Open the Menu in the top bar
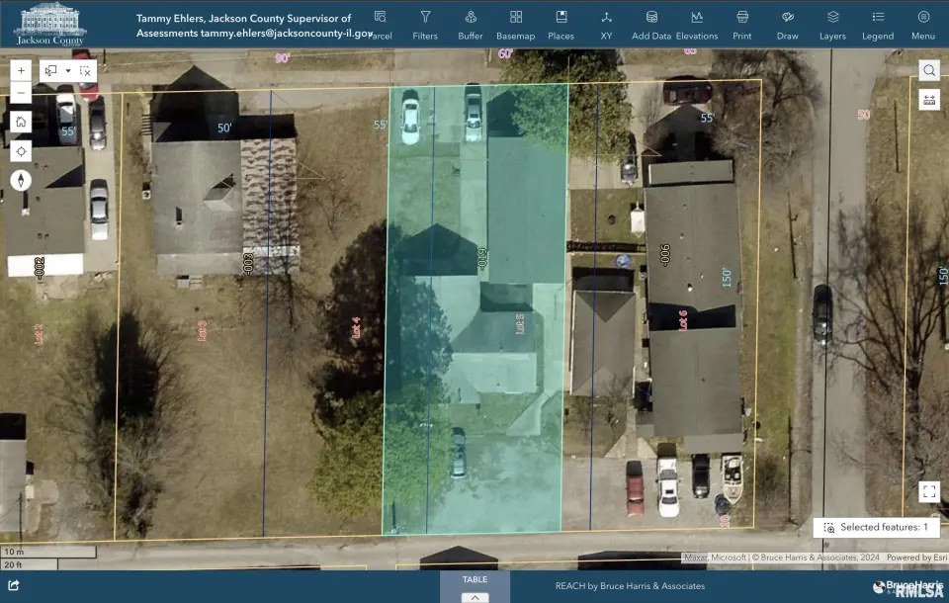The width and height of the screenshot is (949, 603). [x=923, y=25]
